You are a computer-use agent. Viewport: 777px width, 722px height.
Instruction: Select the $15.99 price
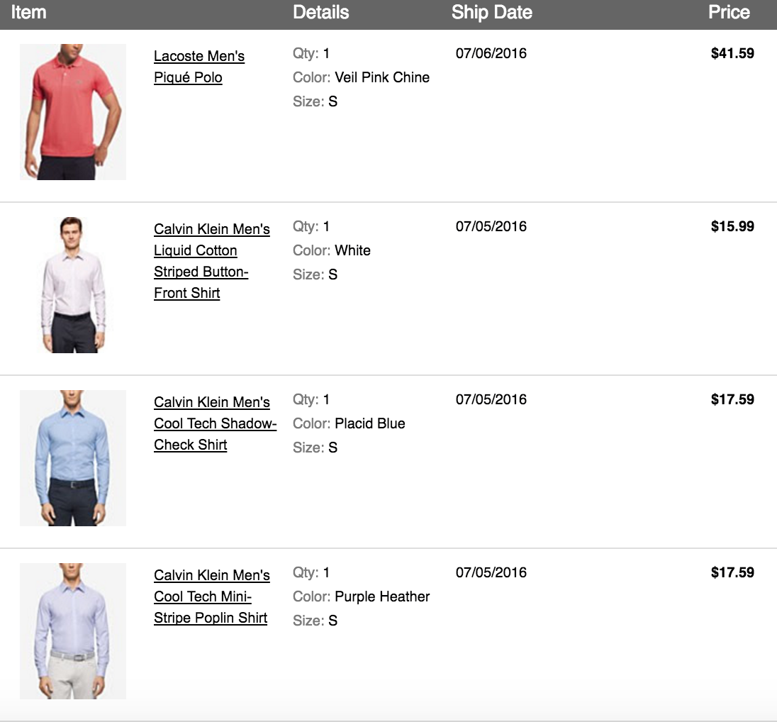tap(732, 227)
